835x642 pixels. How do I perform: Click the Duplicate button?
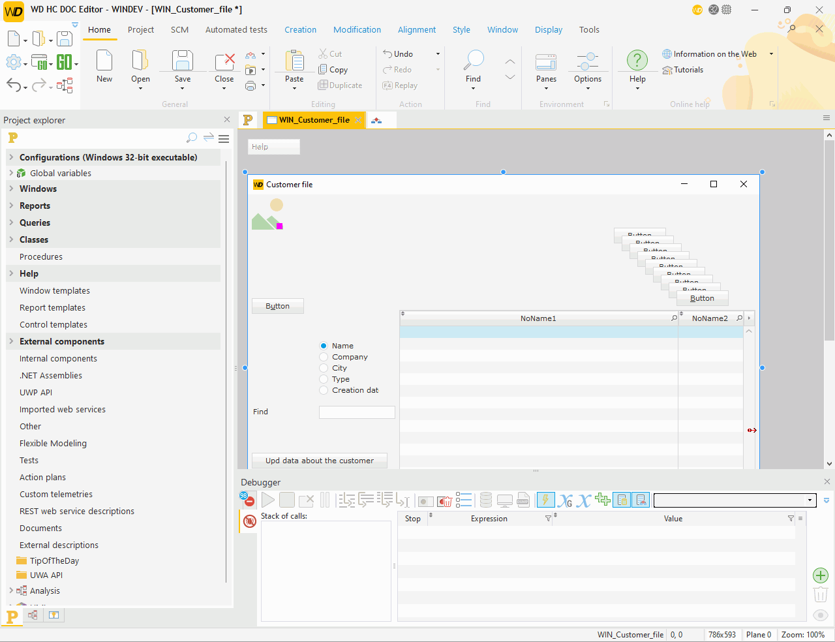(340, 85)
